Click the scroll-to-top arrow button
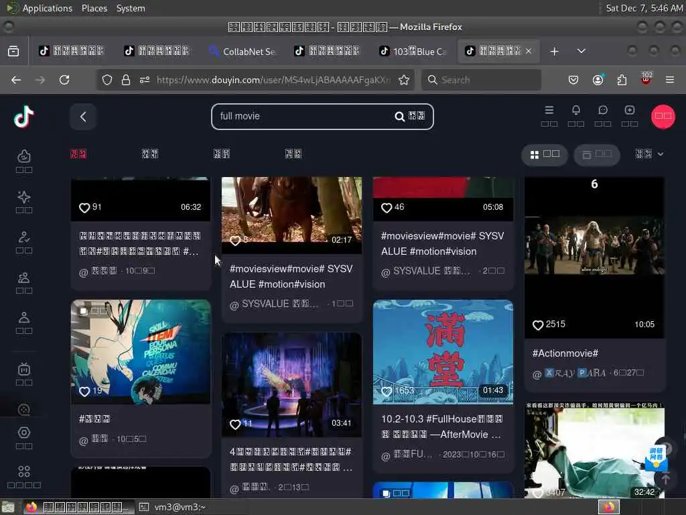Viewport: 686px width, 515px height. coord(665,479)
